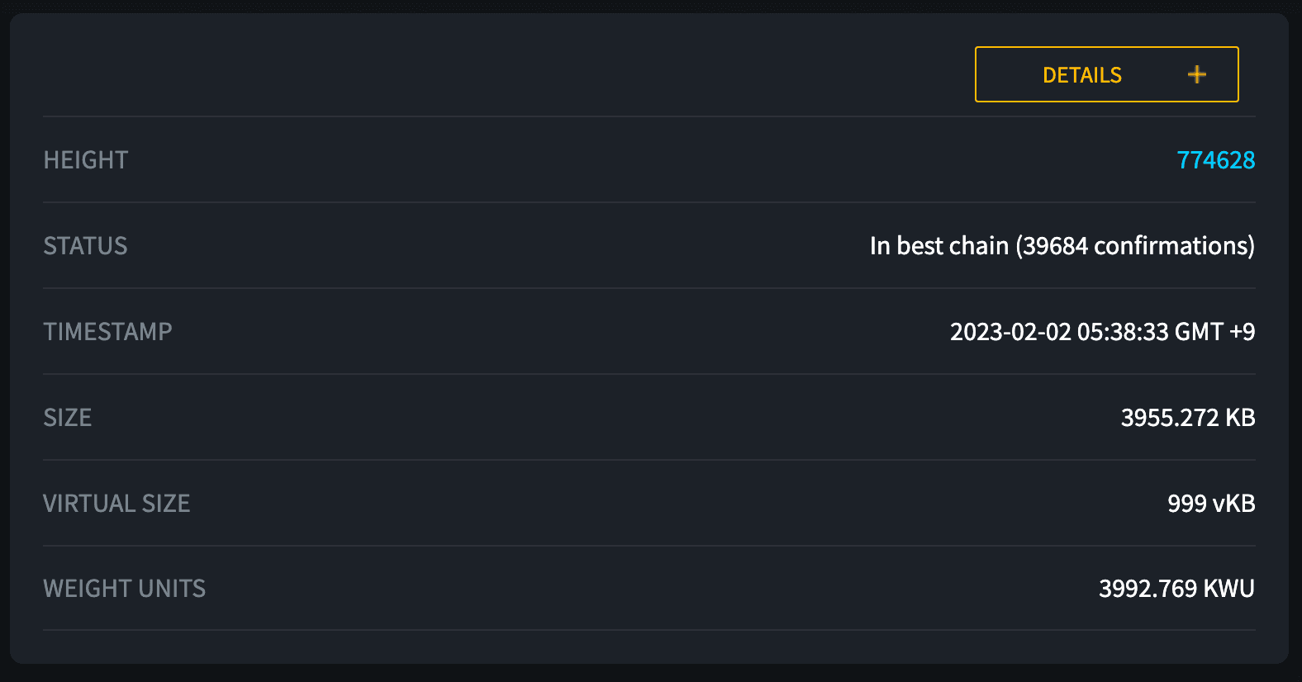Click the confirmations status text

[1062, 246]
